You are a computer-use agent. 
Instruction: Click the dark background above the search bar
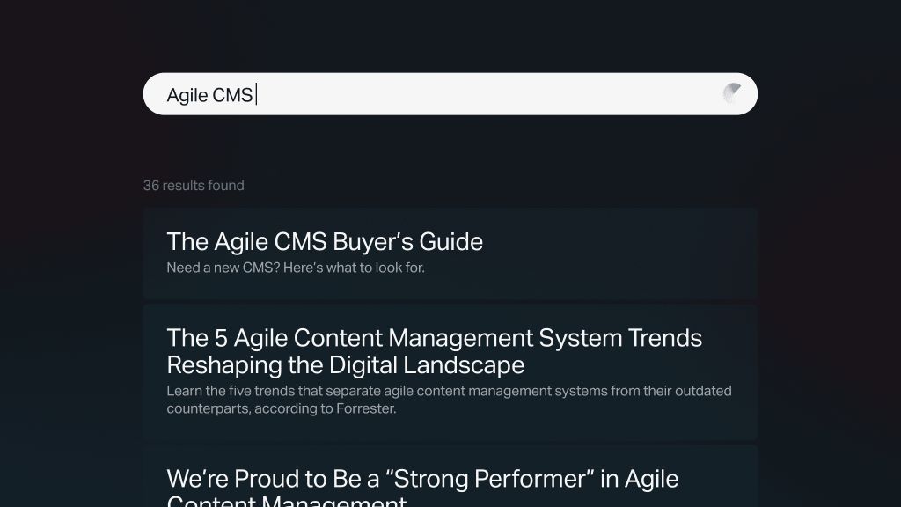point(450,34)
